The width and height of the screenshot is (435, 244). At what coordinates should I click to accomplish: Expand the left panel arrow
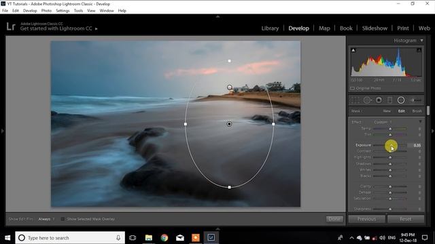[2, 131]
